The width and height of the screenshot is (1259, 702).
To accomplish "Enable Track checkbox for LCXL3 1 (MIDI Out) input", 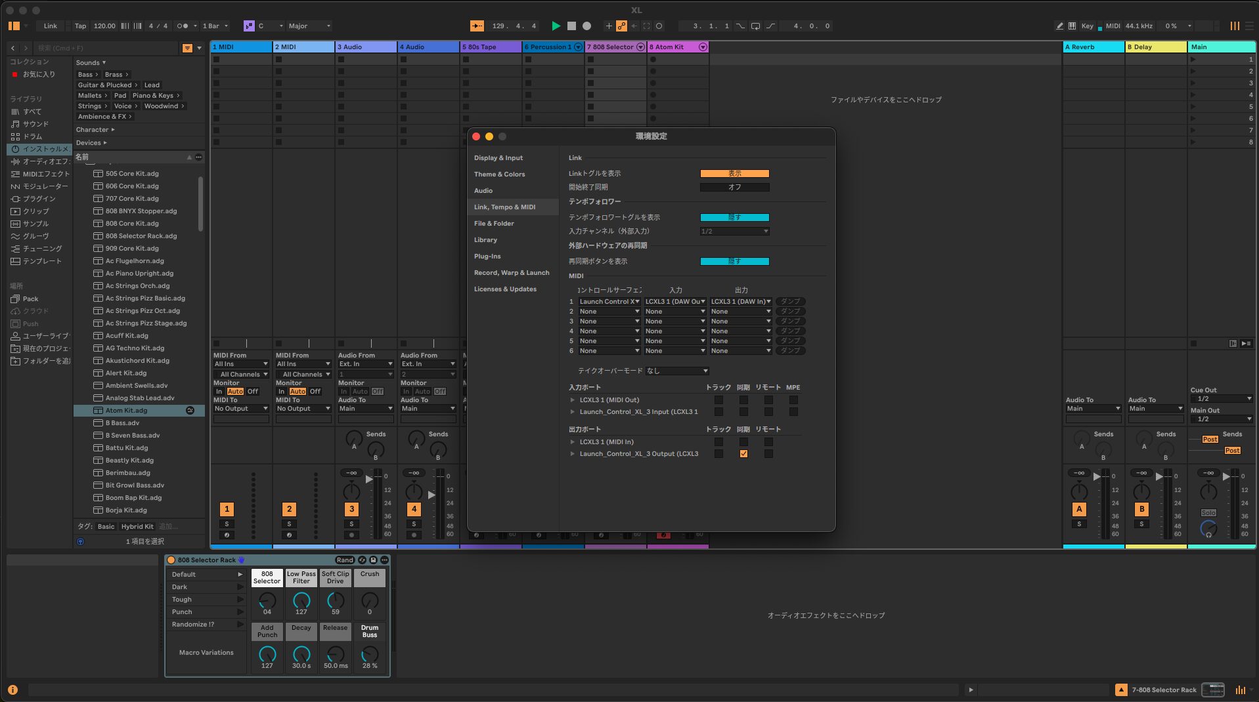I will click(x=718, y=400).
